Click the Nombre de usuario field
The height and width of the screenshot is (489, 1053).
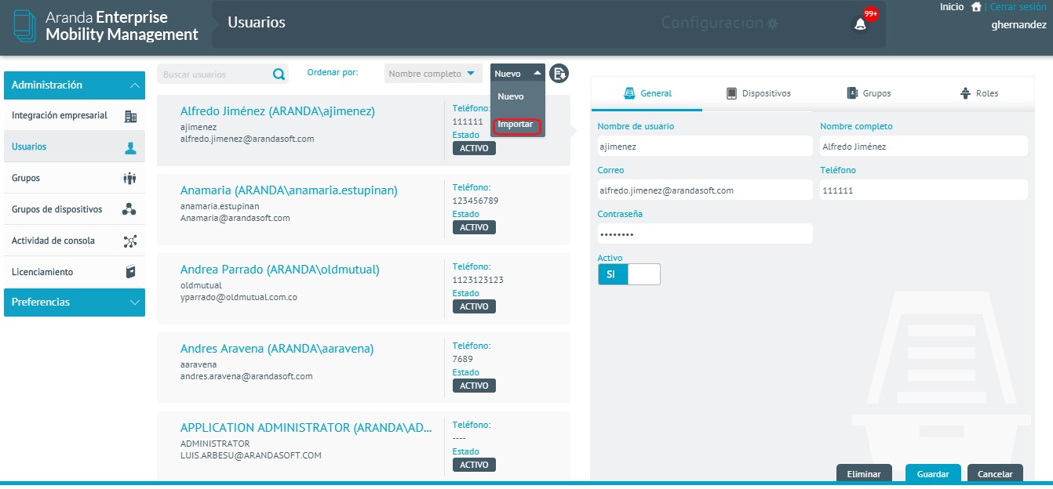click(705, 146)
